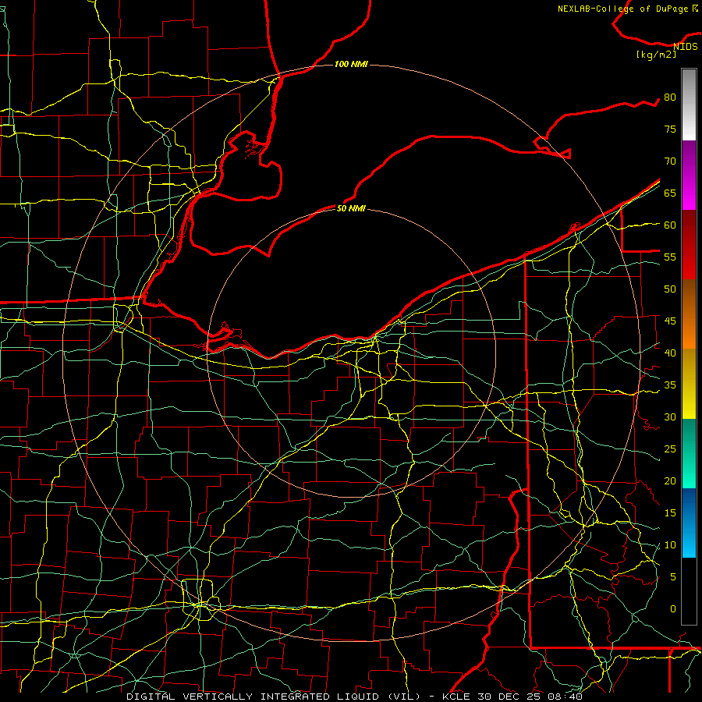This screenshot has width=702, height=702.
Task: Select the 45 scale label
Action: click(670, 321)
